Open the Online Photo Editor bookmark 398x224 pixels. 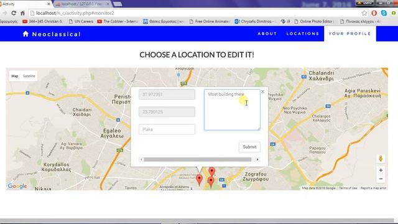pyautogui.click(x=314, y=22)
